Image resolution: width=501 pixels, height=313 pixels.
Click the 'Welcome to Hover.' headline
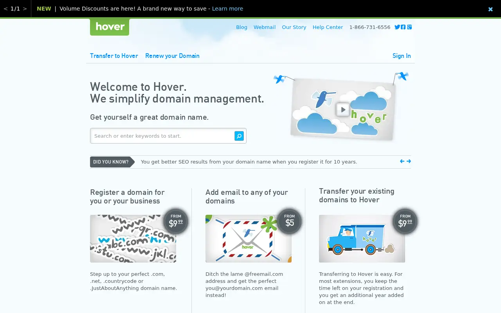click(138, 86)
